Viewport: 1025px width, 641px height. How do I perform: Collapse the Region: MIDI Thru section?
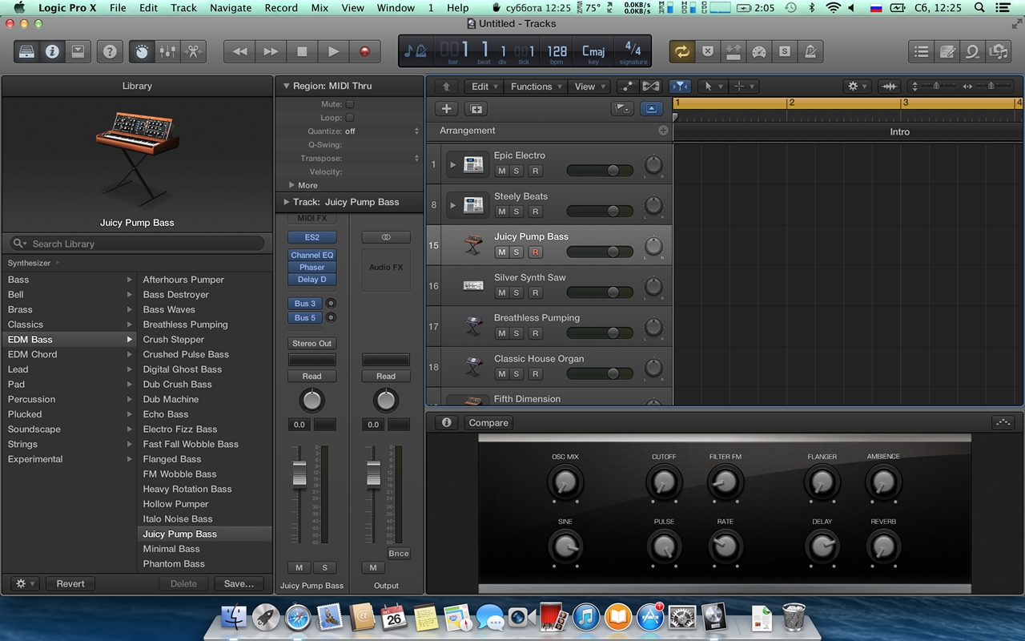(x=286, y=86)
